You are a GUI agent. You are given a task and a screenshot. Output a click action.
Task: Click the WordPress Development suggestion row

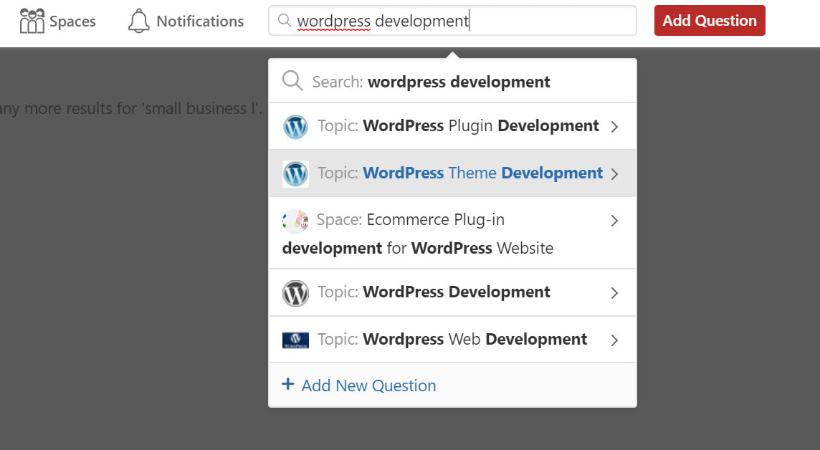(x=452, y=292)
